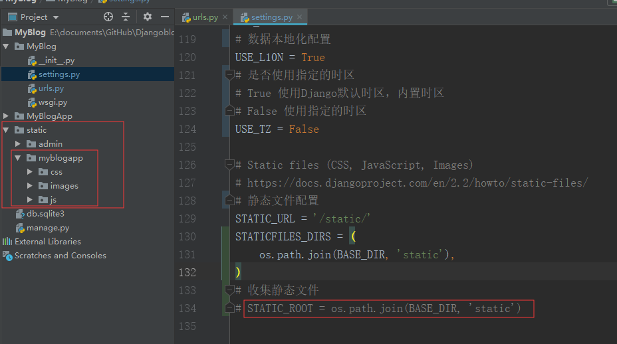Collapse the MyBlog package folder

pos(6,46)
